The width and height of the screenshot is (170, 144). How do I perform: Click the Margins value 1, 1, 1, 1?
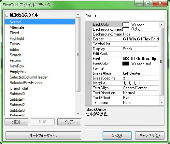(140, 83)
